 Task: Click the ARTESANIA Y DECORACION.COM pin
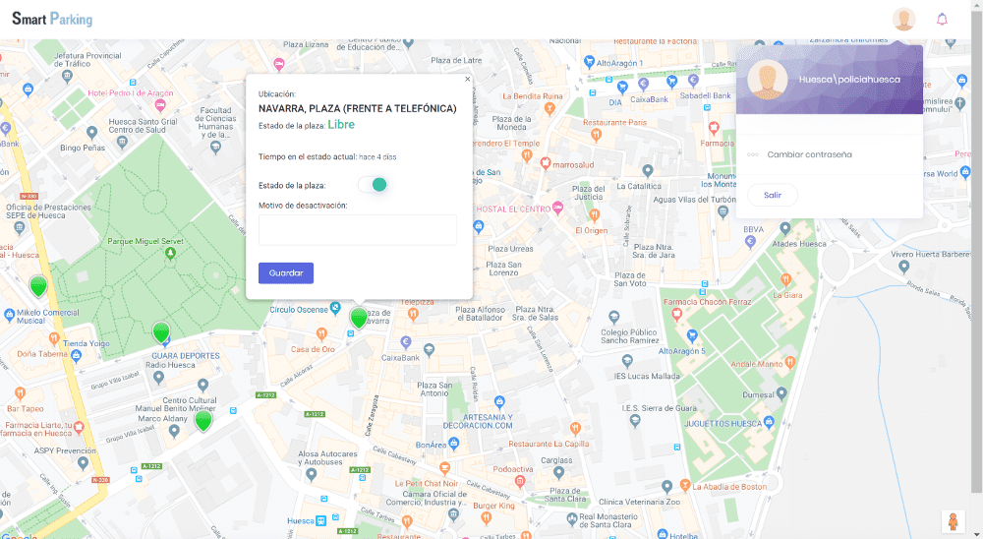click(499, 401)
